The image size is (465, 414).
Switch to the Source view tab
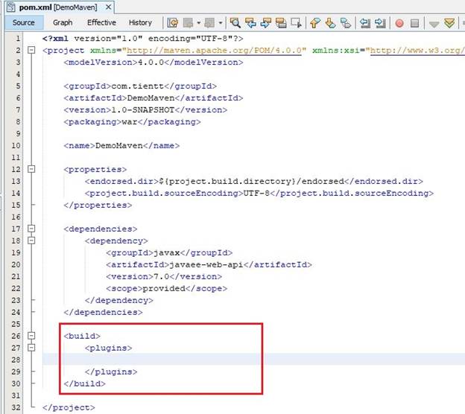coord(24,22)
